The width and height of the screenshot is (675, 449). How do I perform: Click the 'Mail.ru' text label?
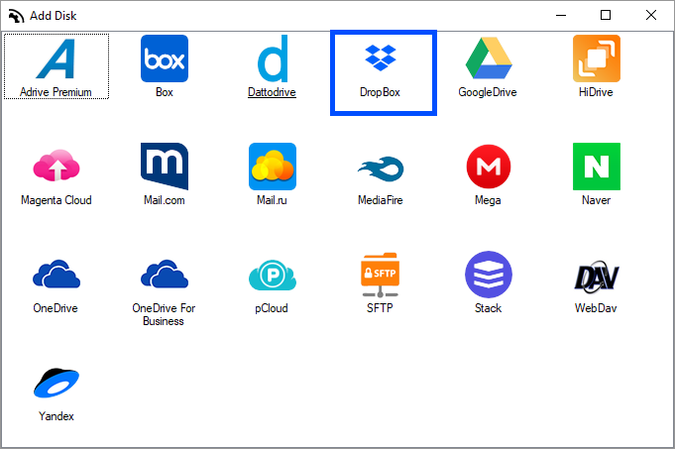click(272, 200)
